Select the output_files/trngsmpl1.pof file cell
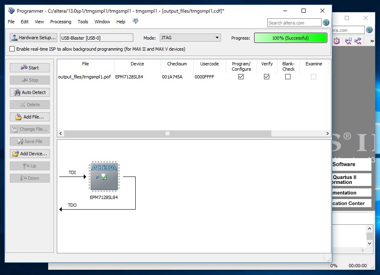 pyautogui.click(x=84, y=77)
